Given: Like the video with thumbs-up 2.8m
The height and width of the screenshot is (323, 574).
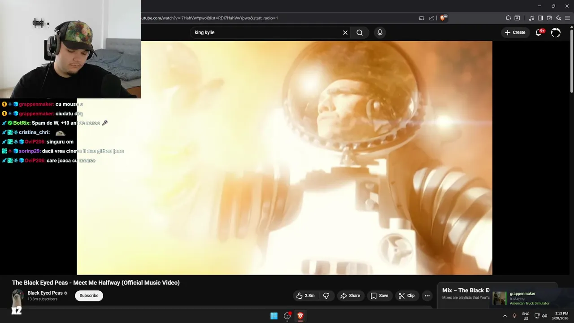Looking at the screenshot, I should (305, 296).
